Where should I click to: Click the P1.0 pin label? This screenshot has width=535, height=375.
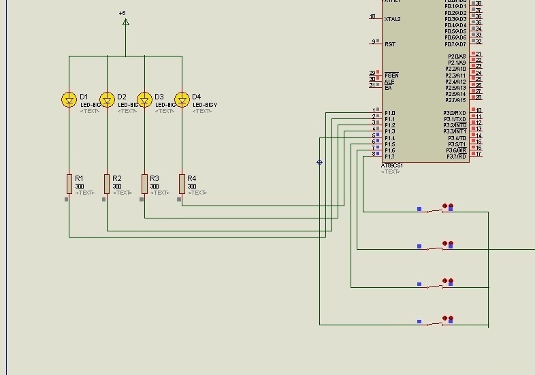389,113
